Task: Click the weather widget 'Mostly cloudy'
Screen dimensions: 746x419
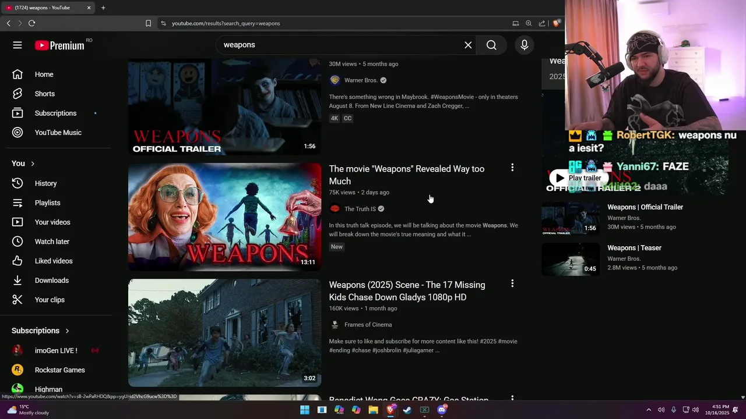Action: pyautogui.click(x=28, y=410)
